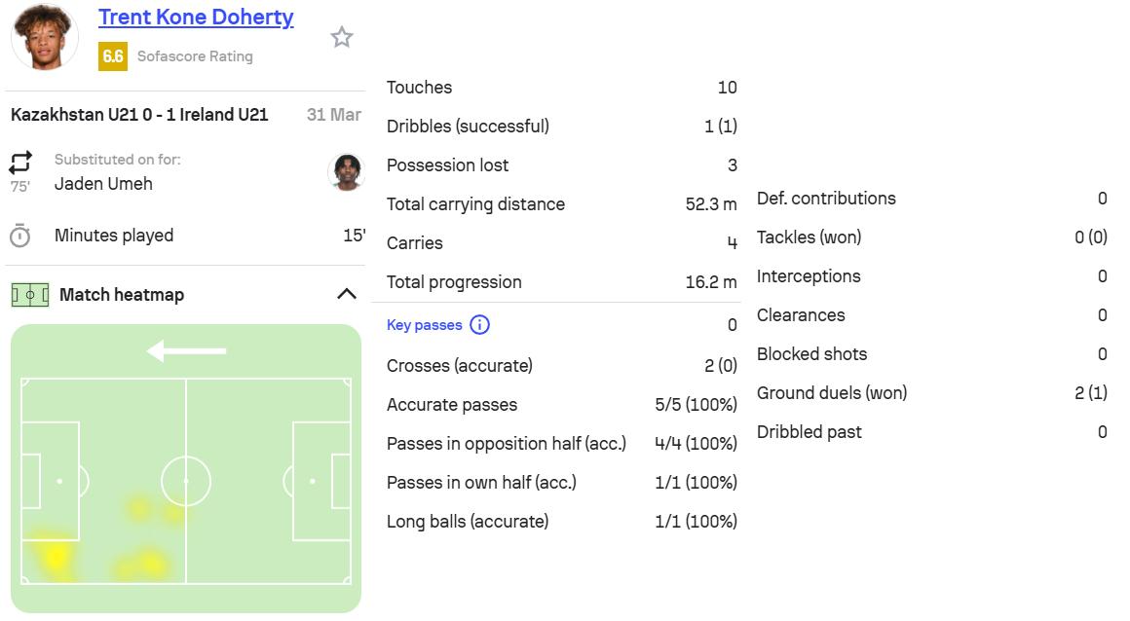The width and height of the screenshot is (1130, 621).
Task: Click the 6.6 Sofascore rating badge
Action: click(x=113, y=56)
